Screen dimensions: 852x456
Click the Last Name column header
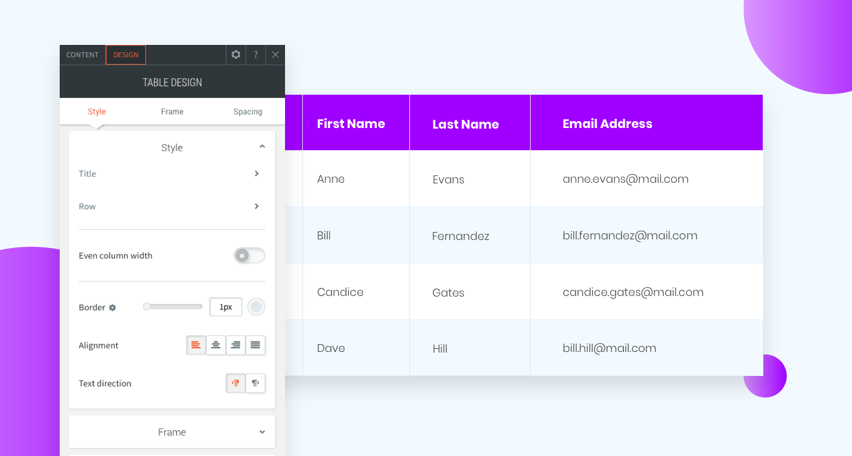[x=470, y=122]
